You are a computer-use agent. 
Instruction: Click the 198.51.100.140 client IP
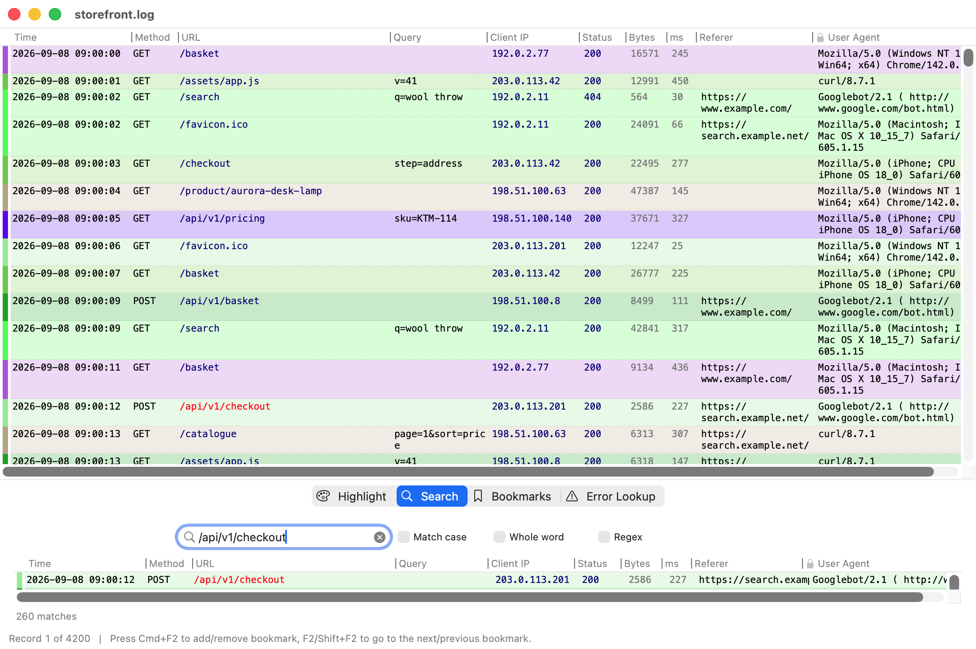point(531,219)
